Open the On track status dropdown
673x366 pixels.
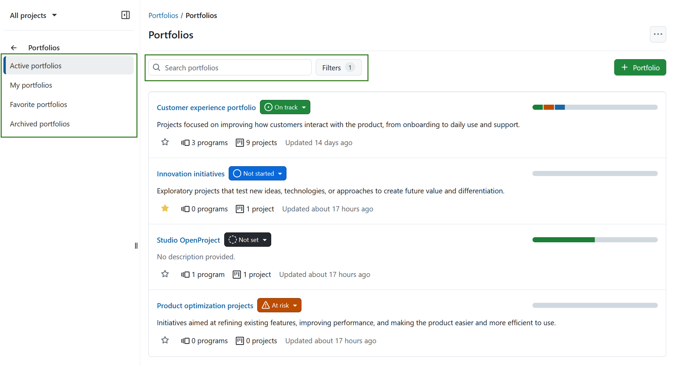point(285,107)
